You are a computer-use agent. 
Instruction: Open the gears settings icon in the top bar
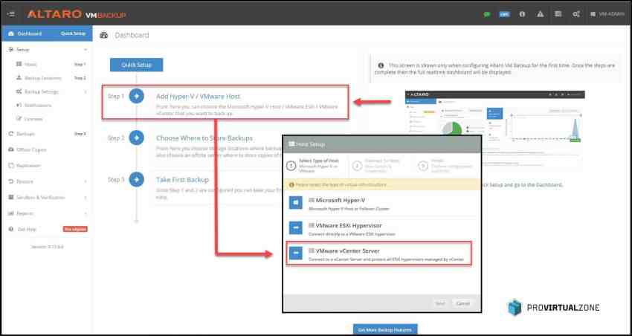coord(576,14)
